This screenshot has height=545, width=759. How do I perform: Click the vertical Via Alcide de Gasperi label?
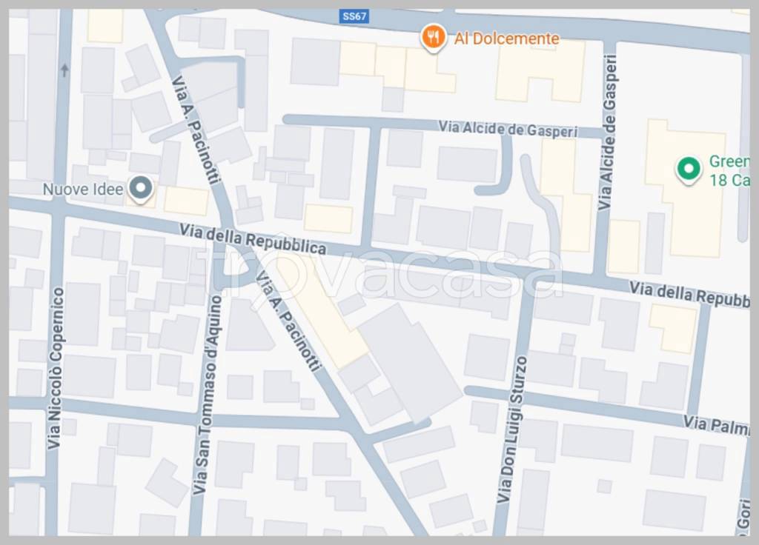tap(608, 133)
